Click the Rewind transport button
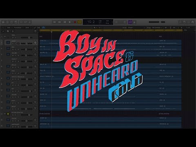The height and width of the screenshot is (147, 196). (54, 22)
